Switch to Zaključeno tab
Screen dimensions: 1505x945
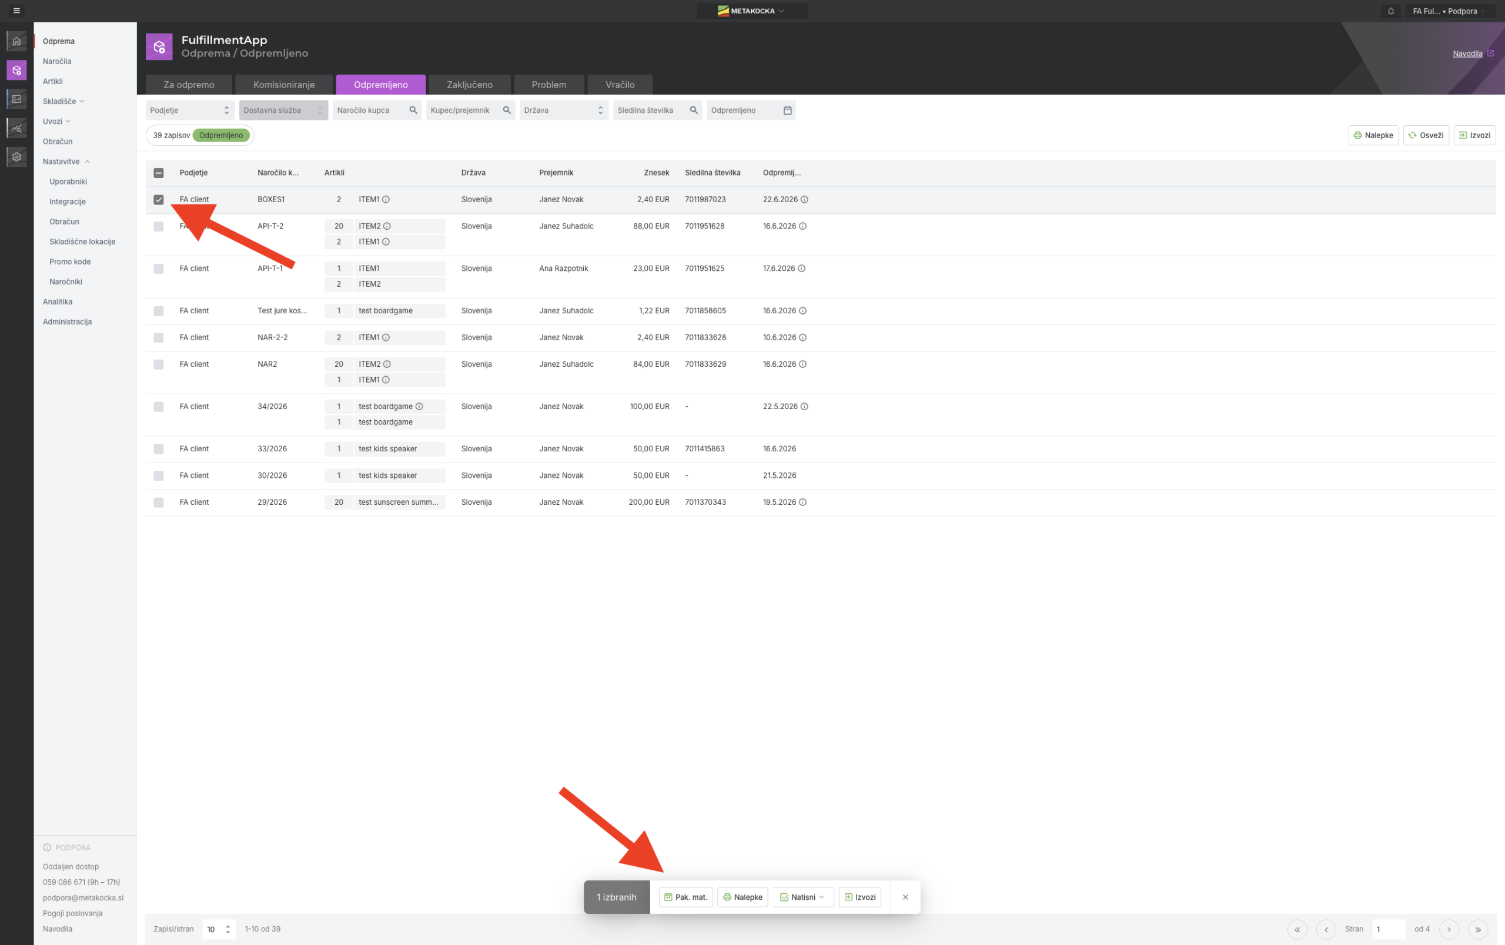(x=469, y=84)
